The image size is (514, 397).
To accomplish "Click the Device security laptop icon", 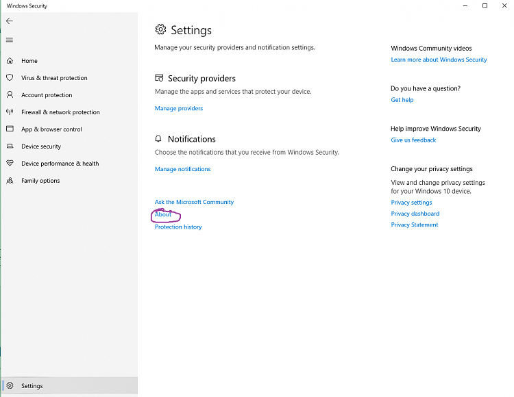I will (x=10, y=146).
